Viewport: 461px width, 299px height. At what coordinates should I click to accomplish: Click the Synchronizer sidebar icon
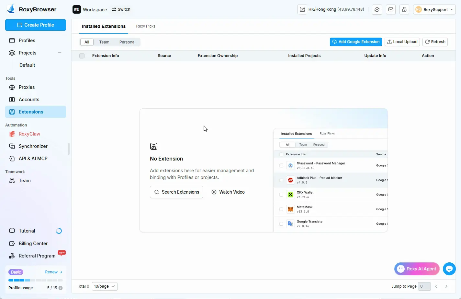pos(12,146)
